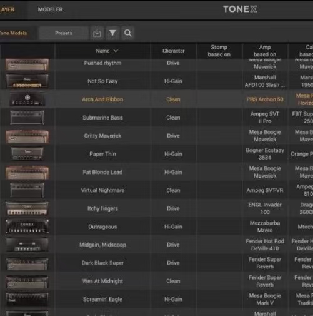The image size is (313, 316).
Task: Open the filter funnel icon
Action: point(112,33)
